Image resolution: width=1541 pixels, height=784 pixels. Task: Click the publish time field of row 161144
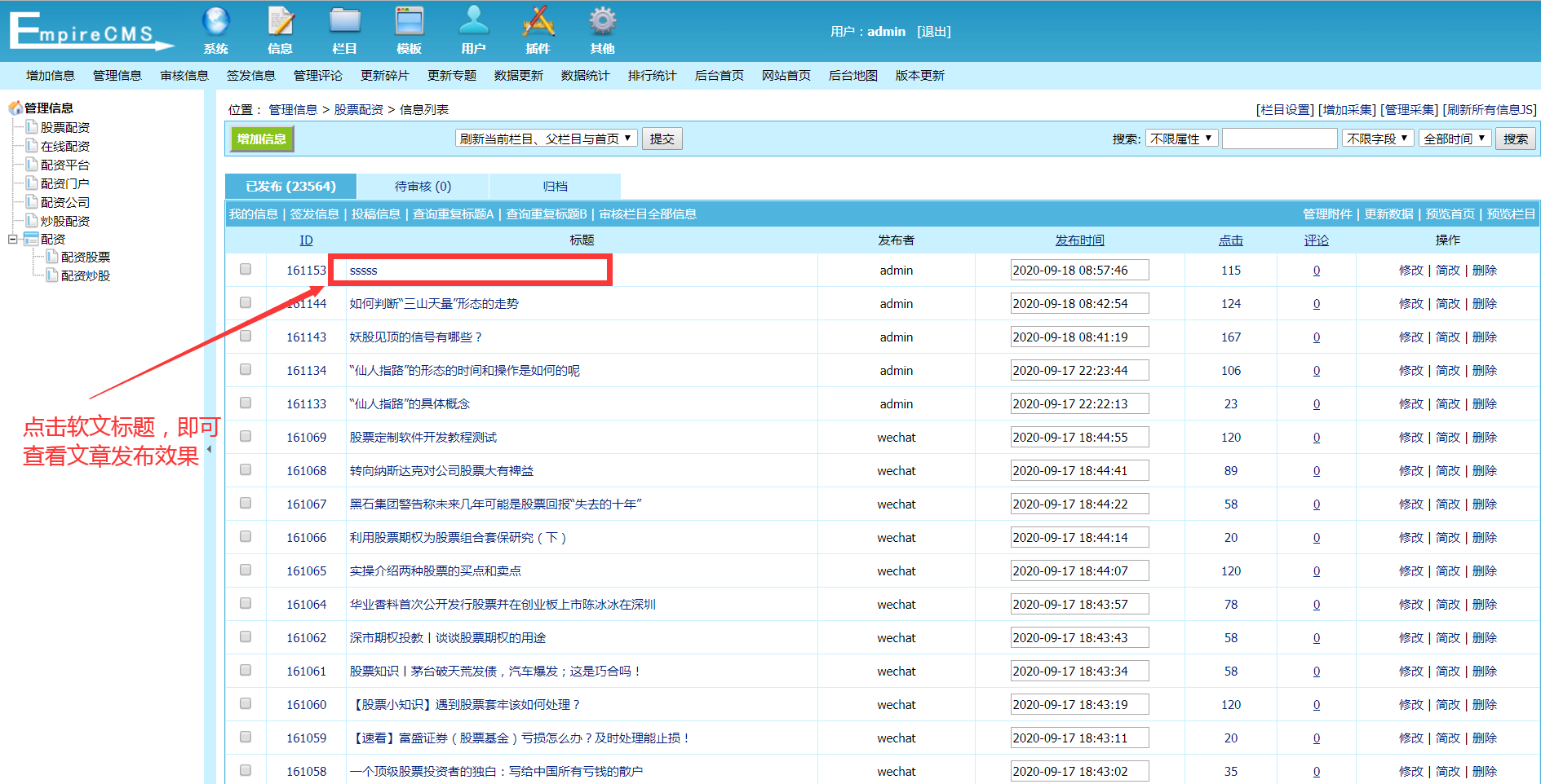pyautogui.click(x=1079, y=303)
